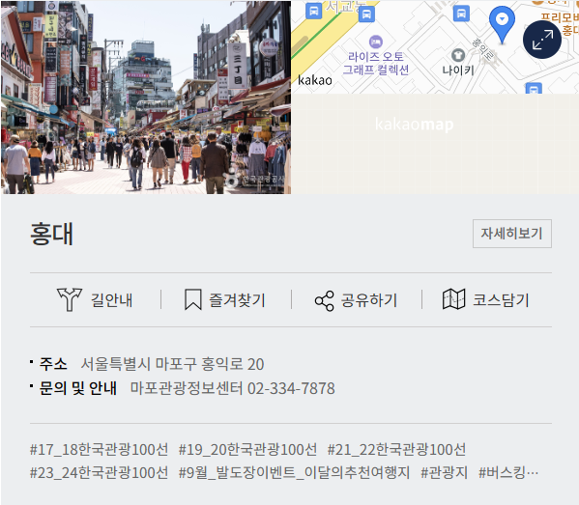Open the 자세히보기 details button
The image size is (579, 505).
tap(512, 234)
